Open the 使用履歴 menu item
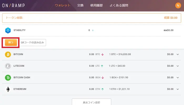This screenshot has height=105, width=184. (x=96, y=5)
